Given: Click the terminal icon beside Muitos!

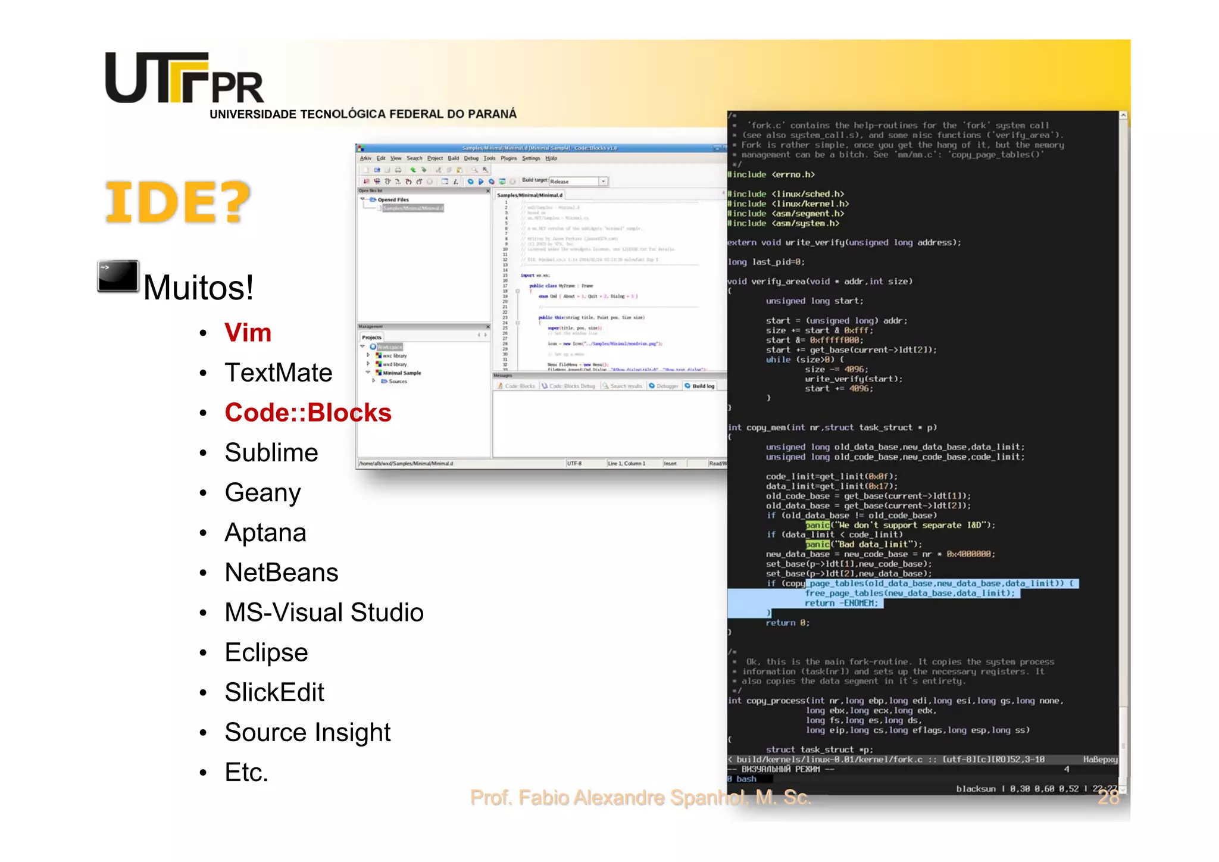Looking at the screenshot, I should (x=118, y=276).
